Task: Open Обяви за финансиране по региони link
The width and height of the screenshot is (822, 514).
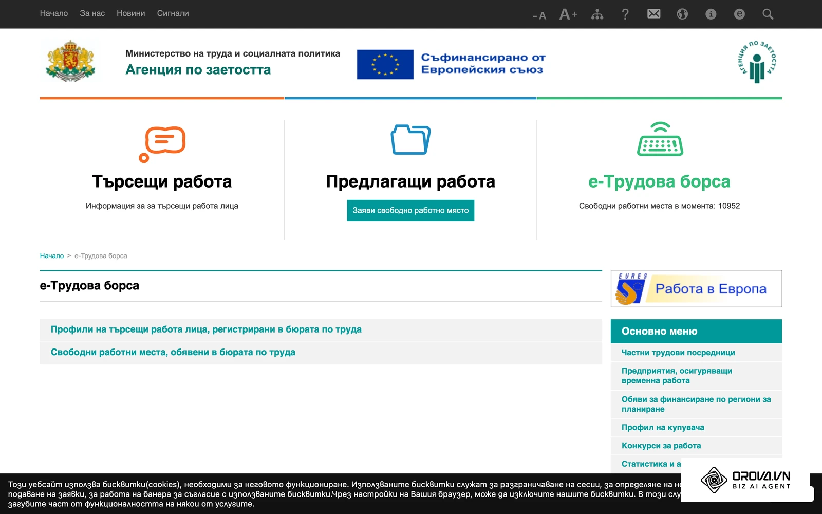Action: pyautogui.click(x=696, y=404)
